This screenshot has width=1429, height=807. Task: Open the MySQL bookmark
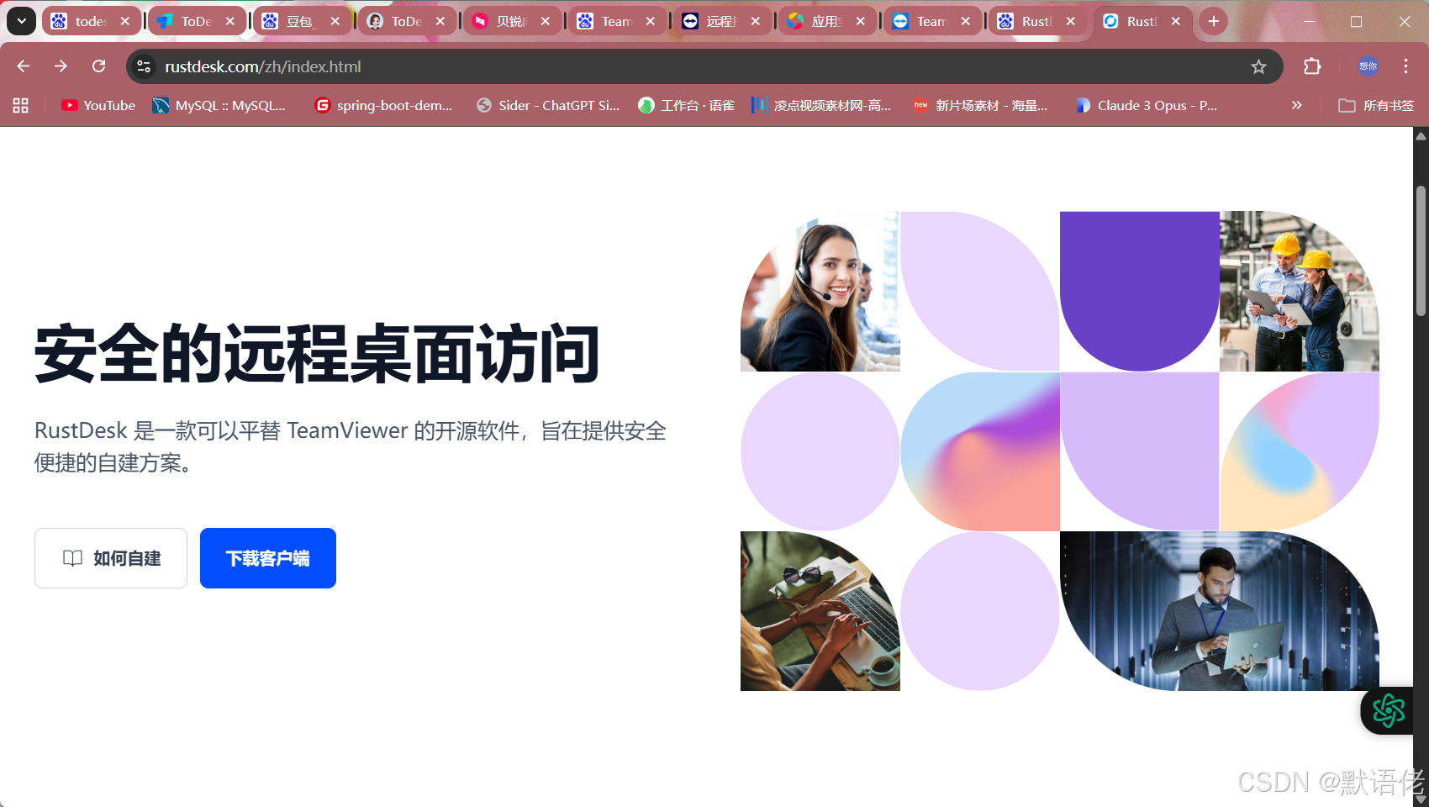click(219, 105)
